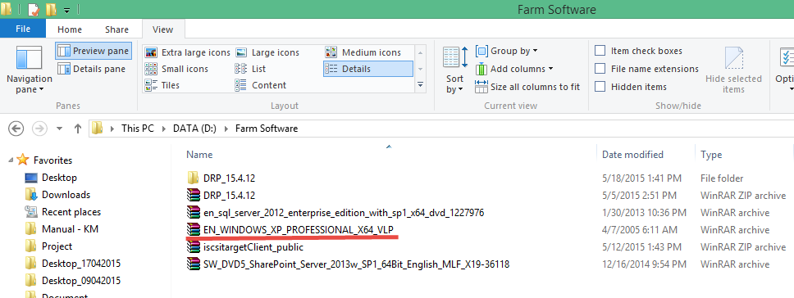Select the Details layout
794x298 pixels.
click(x=368, y=69)
